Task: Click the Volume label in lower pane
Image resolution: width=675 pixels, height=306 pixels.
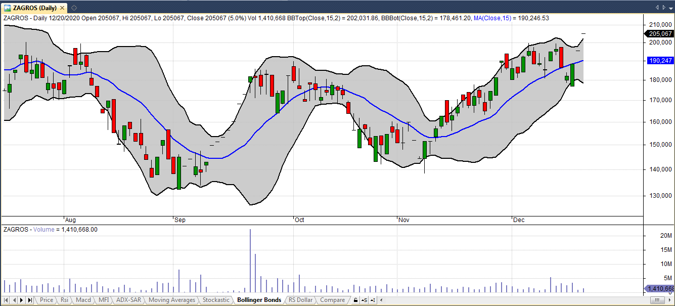Action: coord(44,229)
